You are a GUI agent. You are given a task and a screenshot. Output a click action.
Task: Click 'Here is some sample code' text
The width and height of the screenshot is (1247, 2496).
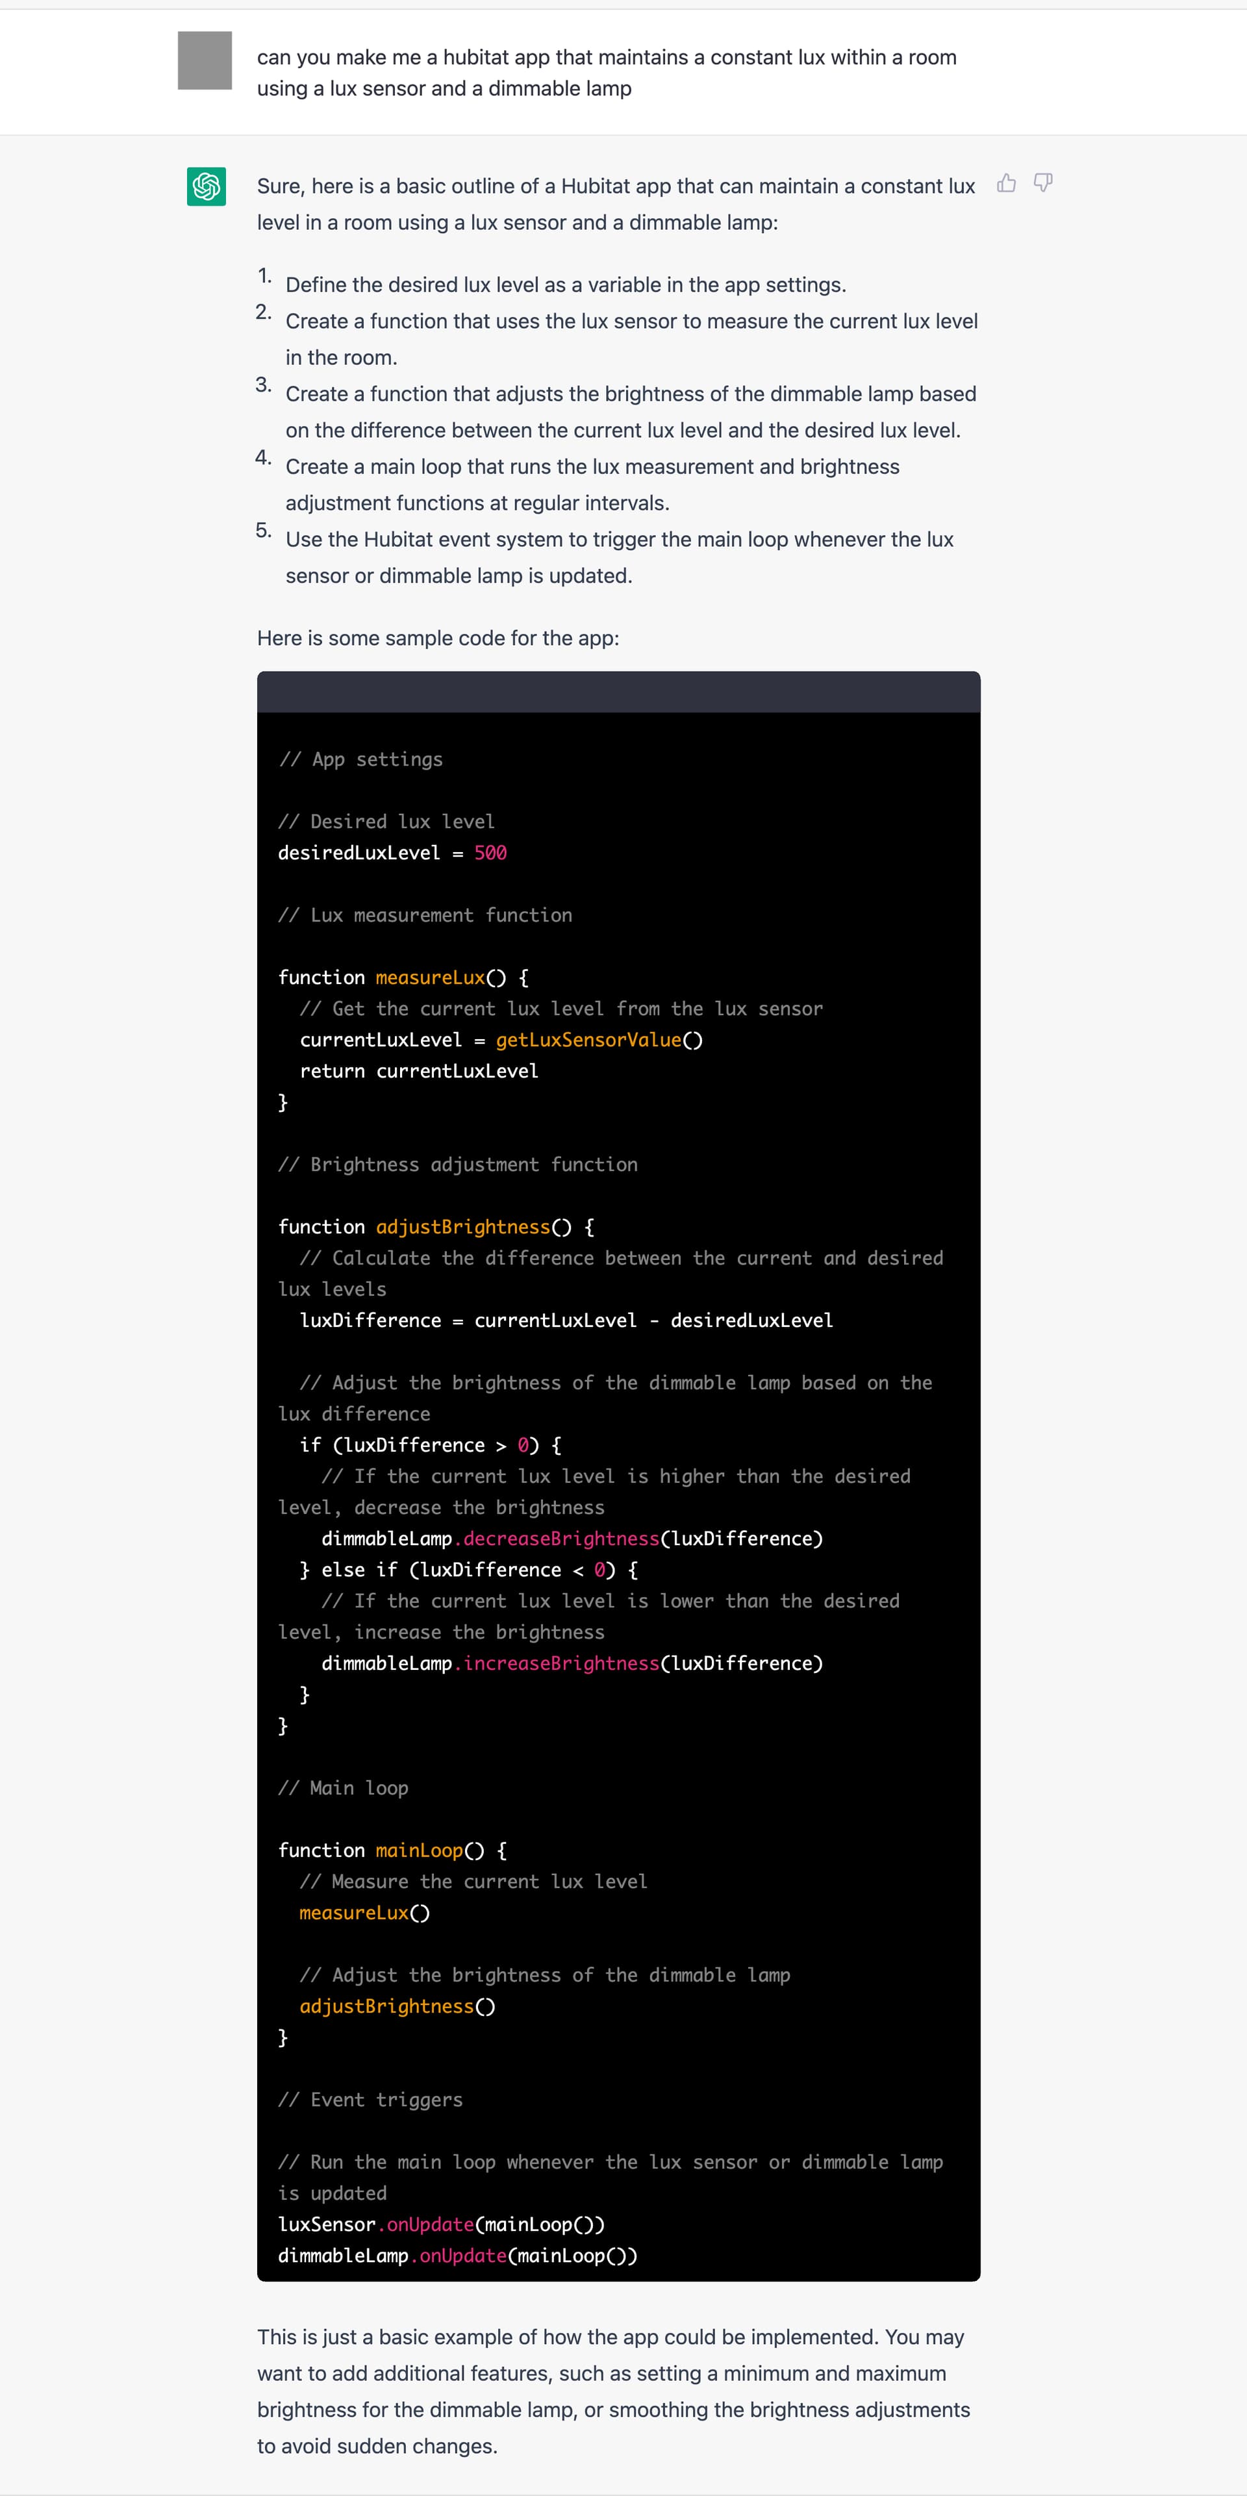pos(438,638)
